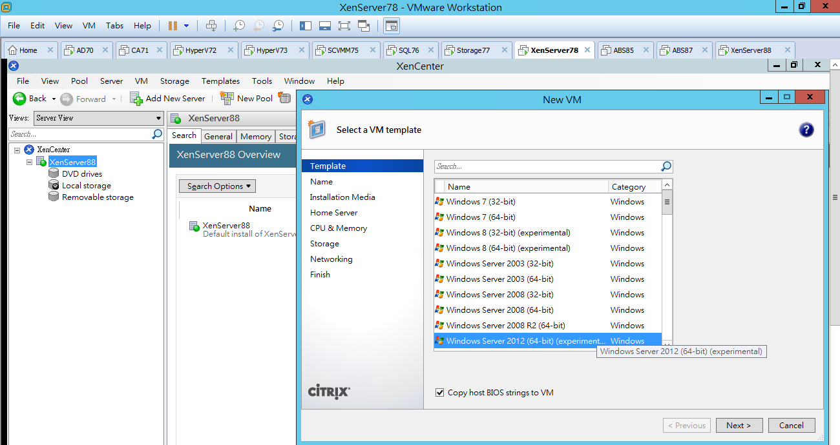Select the Windows 7 (64-bit) template
Viewport: 840px width, 445px height.
(x=548, y=217)
